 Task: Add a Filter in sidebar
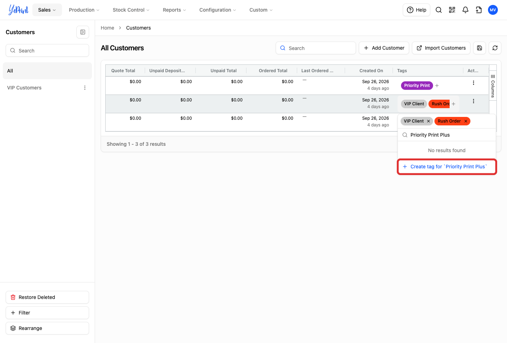pyautogui.click(x=47, y=313)
